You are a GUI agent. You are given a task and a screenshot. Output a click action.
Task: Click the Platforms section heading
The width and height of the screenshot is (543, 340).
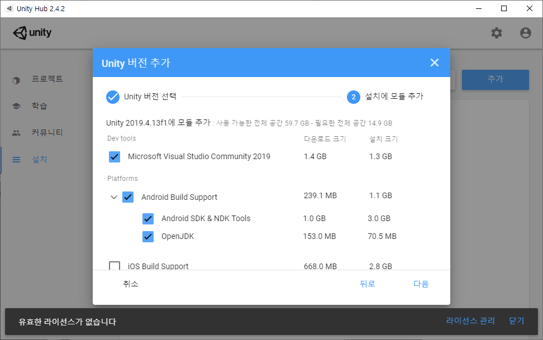122,178
